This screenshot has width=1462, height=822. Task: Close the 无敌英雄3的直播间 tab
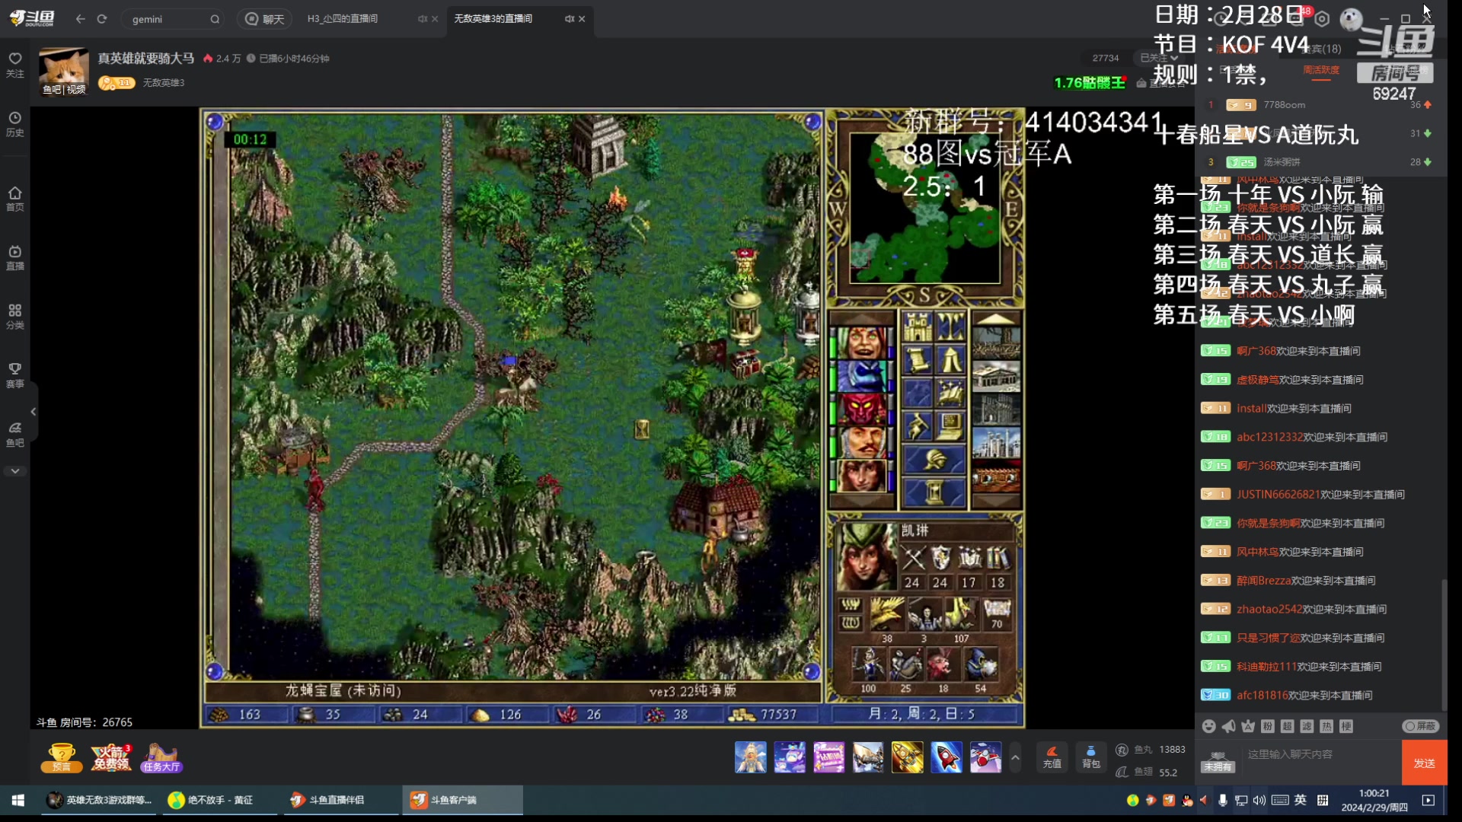click(x=582, y=19)
